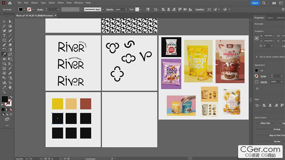Select the Pencil tool
This screenshot has width=285, height=160.
pyautogui.click(x=4, y=45)
